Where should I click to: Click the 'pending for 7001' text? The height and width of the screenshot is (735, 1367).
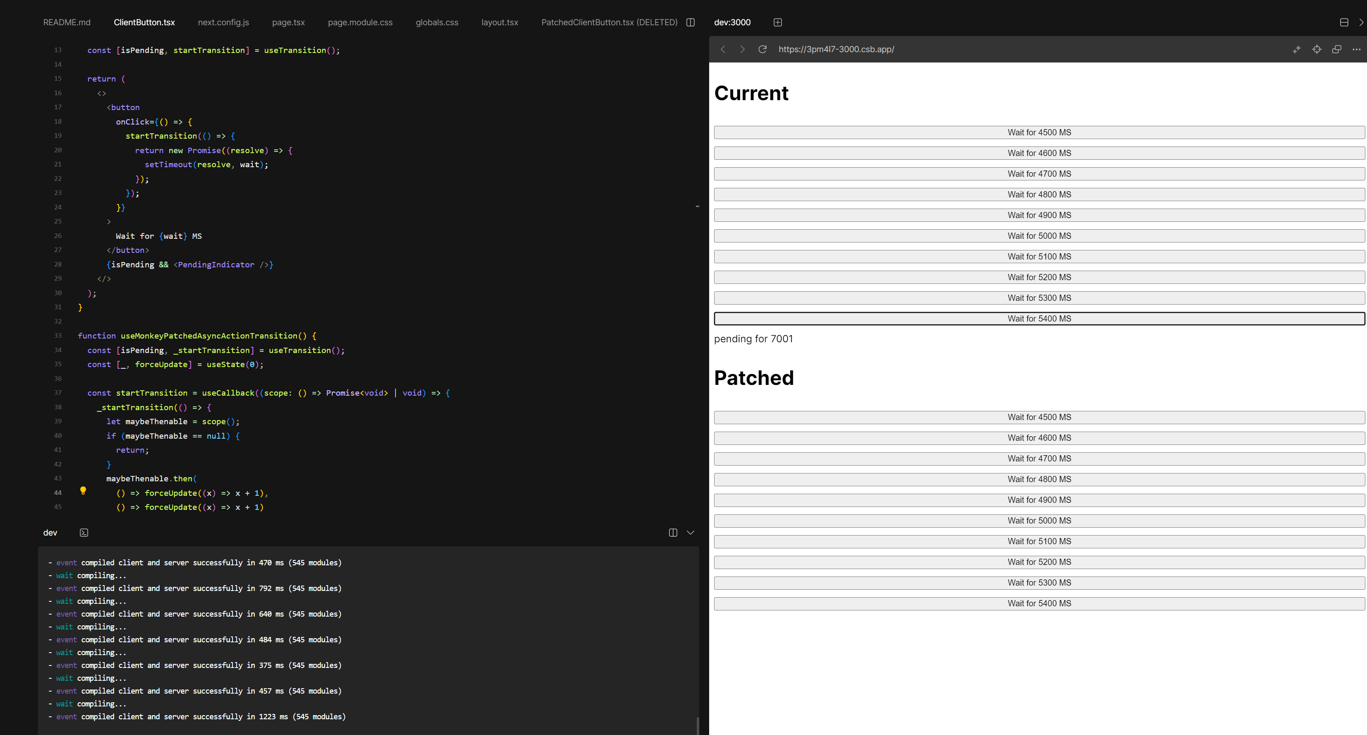[x=753, y=339]
